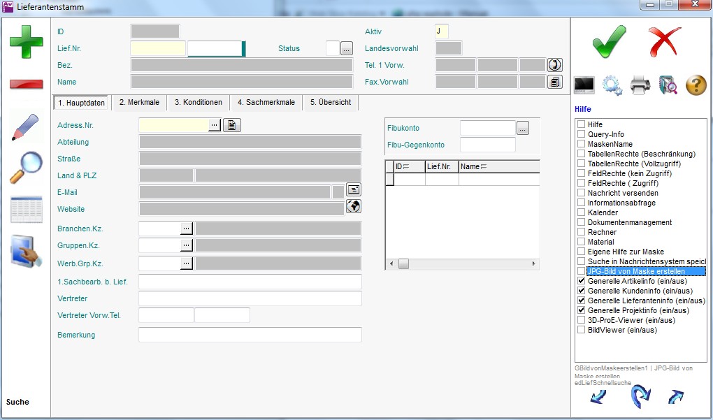
Task: Open the Branchen.Kz. lookup button
Action: (x=187, y=229)
